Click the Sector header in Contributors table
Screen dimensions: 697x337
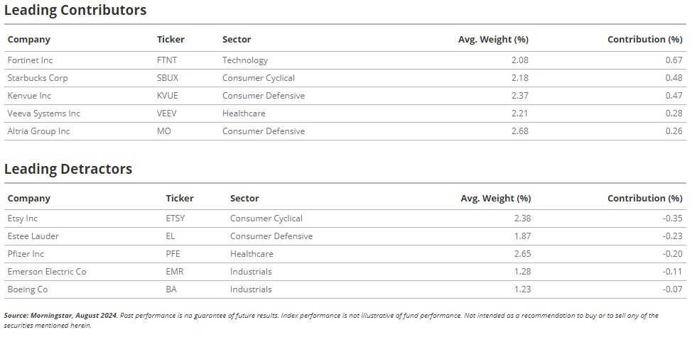tap(237, 40)
